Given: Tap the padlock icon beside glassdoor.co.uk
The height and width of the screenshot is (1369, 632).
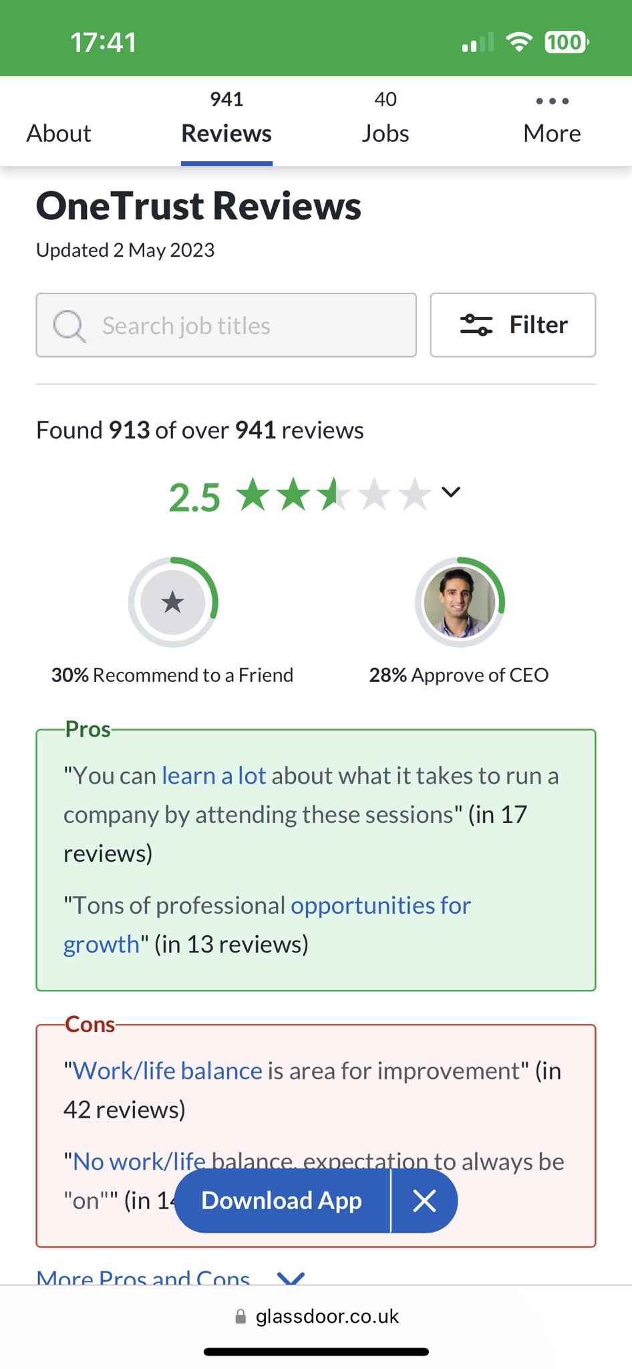Looking at the screenshot, I should (241, 1317).
